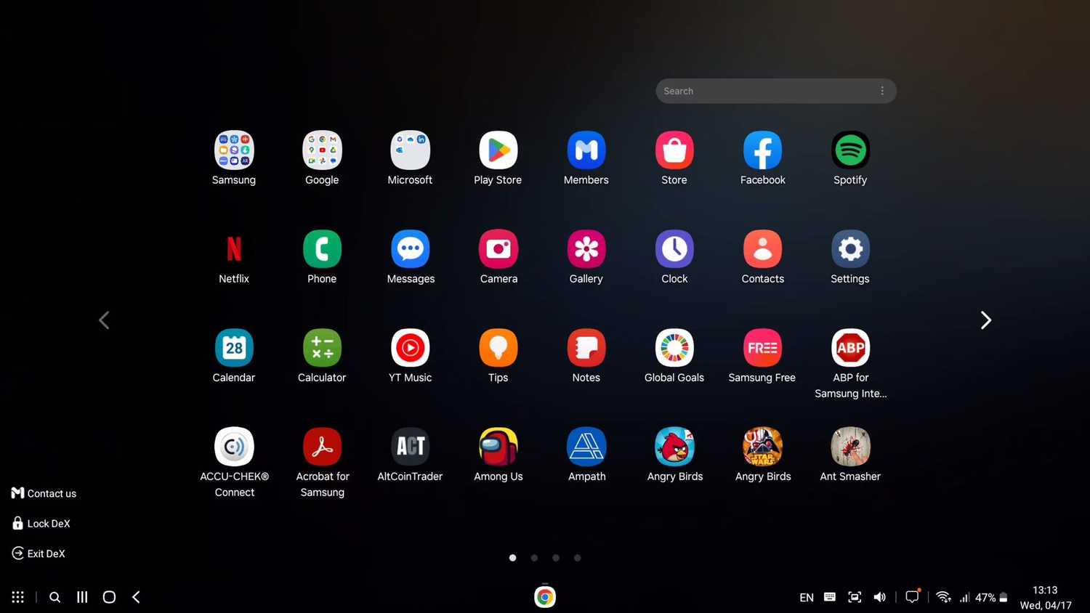1090x613 pixels.
Task: Start the AltCoinTrader app
Action: click(410, 446)
